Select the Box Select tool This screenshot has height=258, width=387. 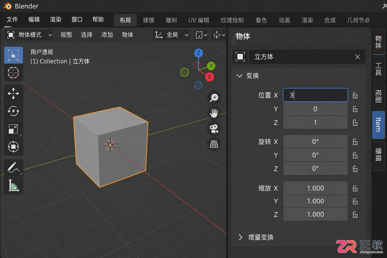point(13,55)
